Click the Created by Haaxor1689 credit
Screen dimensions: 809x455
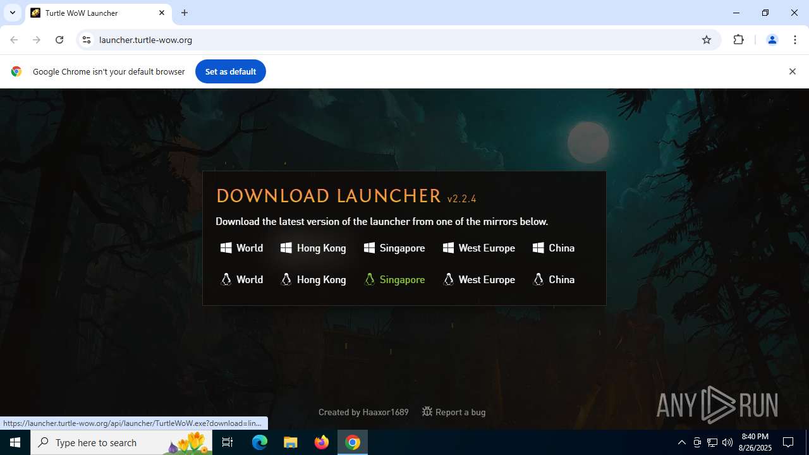point(363,412)
